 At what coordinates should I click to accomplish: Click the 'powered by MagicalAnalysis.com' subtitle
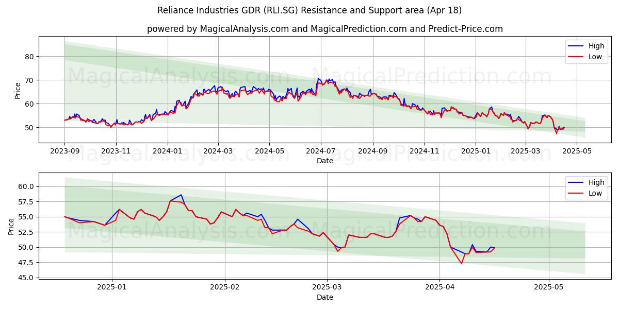[325, 29]
